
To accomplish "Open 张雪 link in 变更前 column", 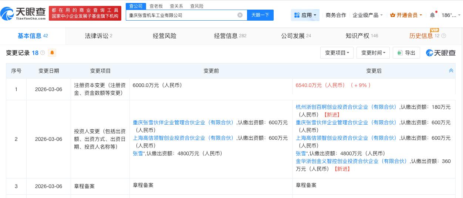I will click(x=138, y=153).
